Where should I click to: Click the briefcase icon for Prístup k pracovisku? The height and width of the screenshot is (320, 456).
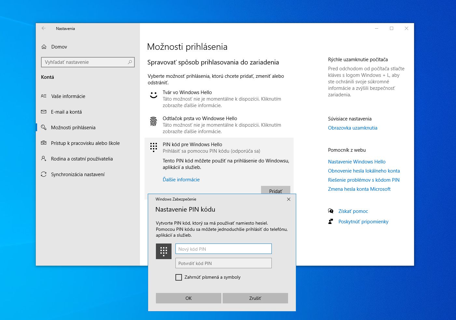[44, 143]
